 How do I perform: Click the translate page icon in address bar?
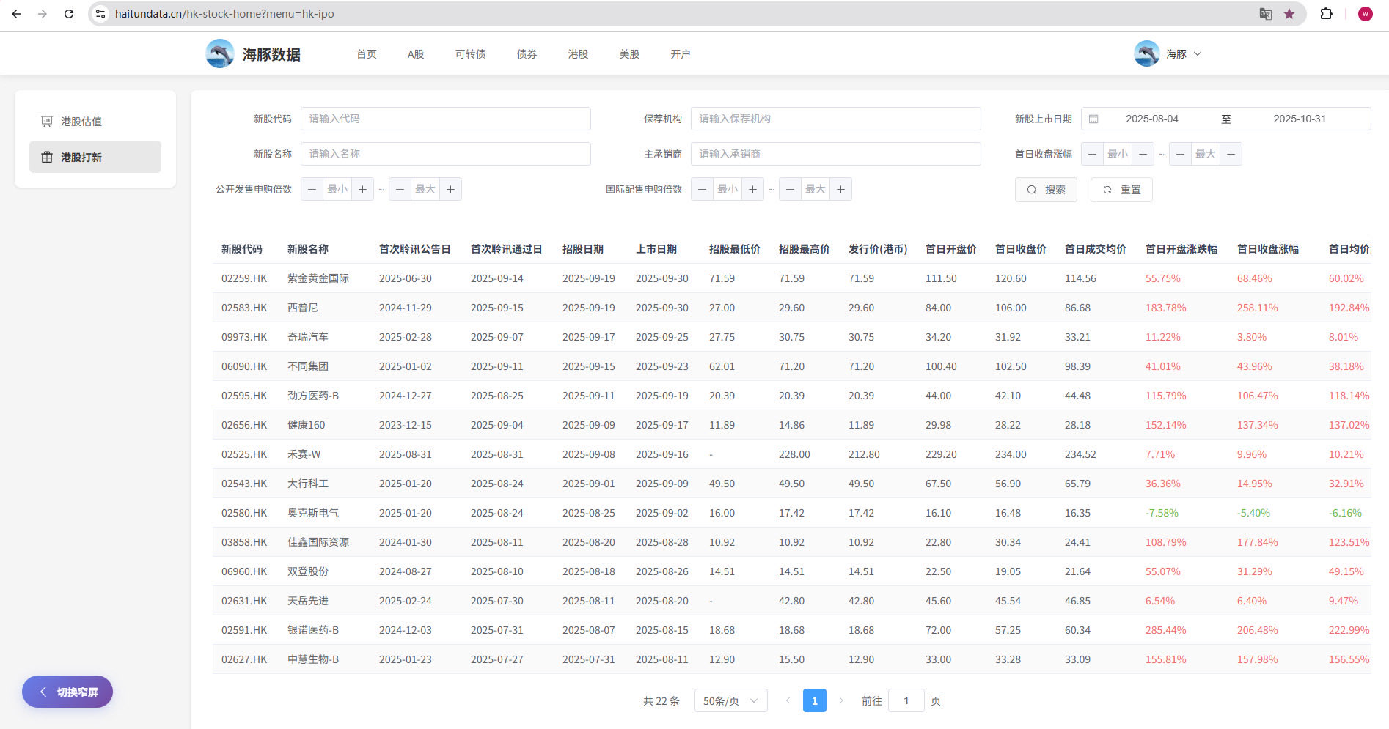click(1265, 14)
